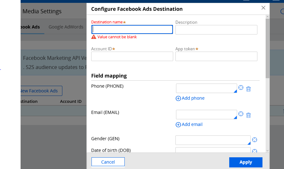Click the dialog scrollbar down arrow
This screenshot has width=284, height=169.
[267, 151]
